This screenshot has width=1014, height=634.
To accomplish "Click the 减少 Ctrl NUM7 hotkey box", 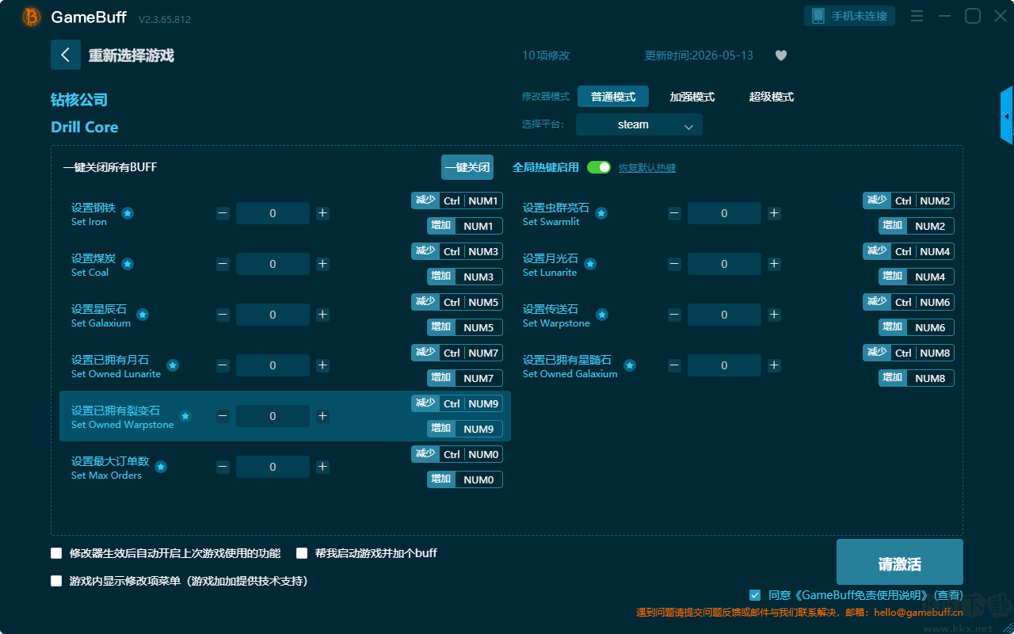I will tap(457, 353).
